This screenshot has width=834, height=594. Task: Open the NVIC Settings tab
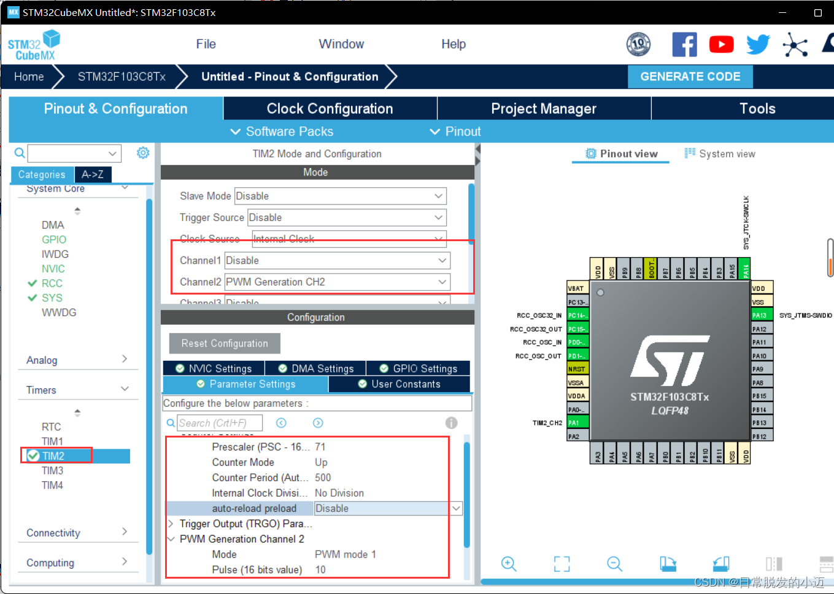[x=214, y=368]
